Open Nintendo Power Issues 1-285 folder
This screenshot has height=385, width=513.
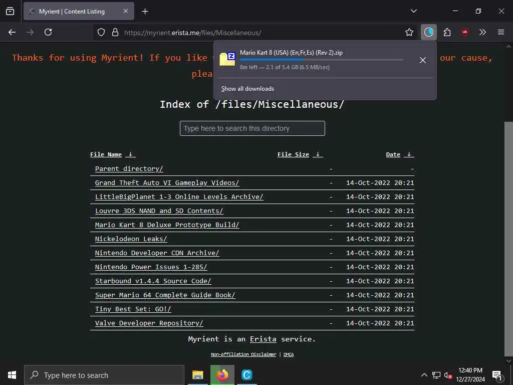pos(151,267)
